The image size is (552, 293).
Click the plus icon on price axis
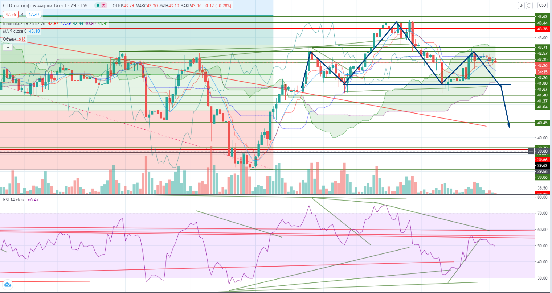pos(531,151)
